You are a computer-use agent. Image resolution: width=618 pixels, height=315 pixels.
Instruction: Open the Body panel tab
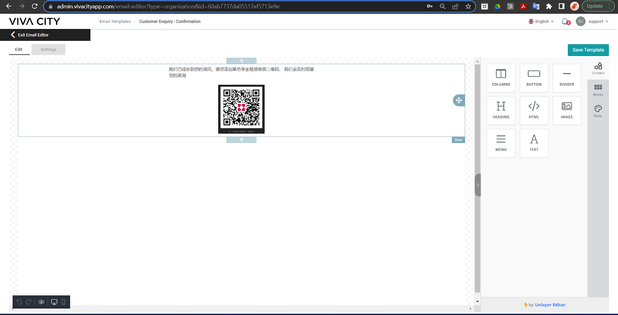point(598,111)
